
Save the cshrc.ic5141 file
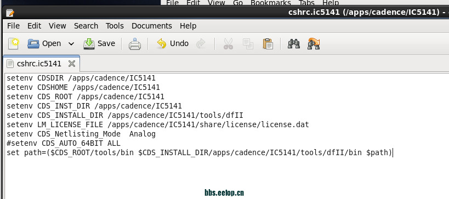point(99,43)
